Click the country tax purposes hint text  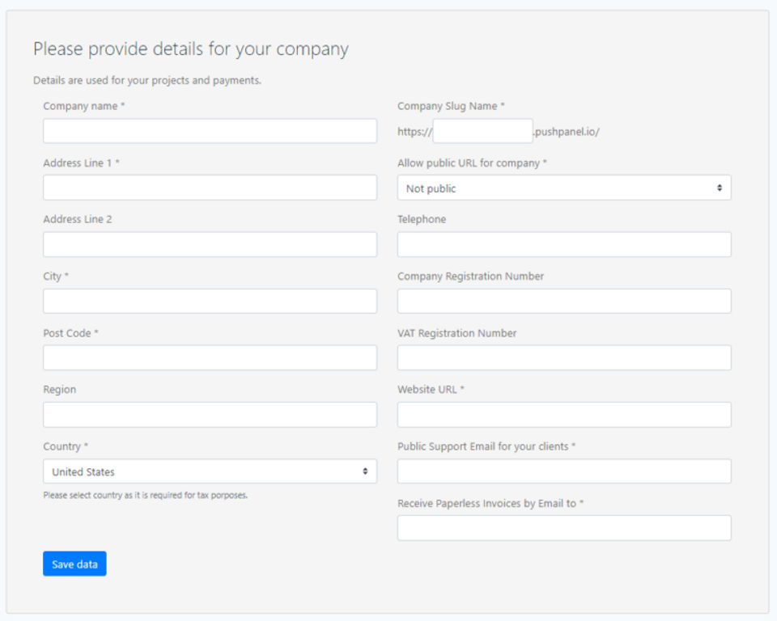click(x=145, y=495)
